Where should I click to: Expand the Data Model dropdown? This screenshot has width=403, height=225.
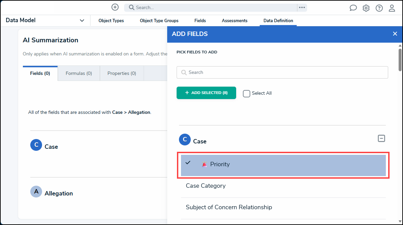point(82,20)
